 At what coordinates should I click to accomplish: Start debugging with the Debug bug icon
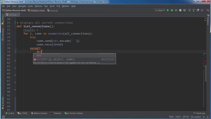[172, 10]
